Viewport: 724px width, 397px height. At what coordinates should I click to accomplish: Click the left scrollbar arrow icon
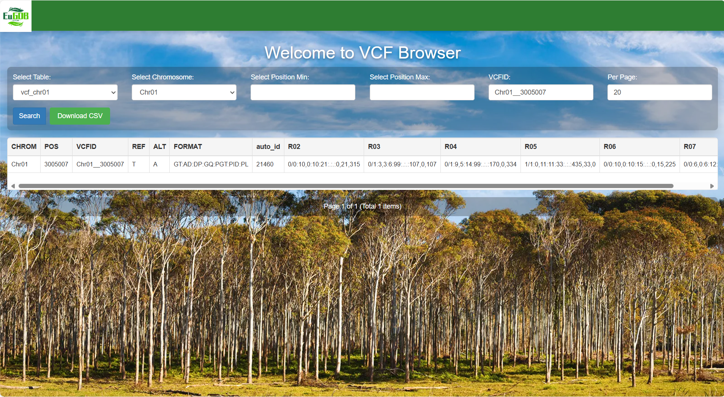click(x=13, y=186)
